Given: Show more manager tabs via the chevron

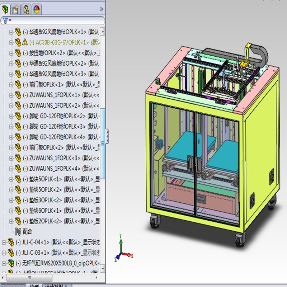Looking at the screenshot, I should (x=102, y=9).
